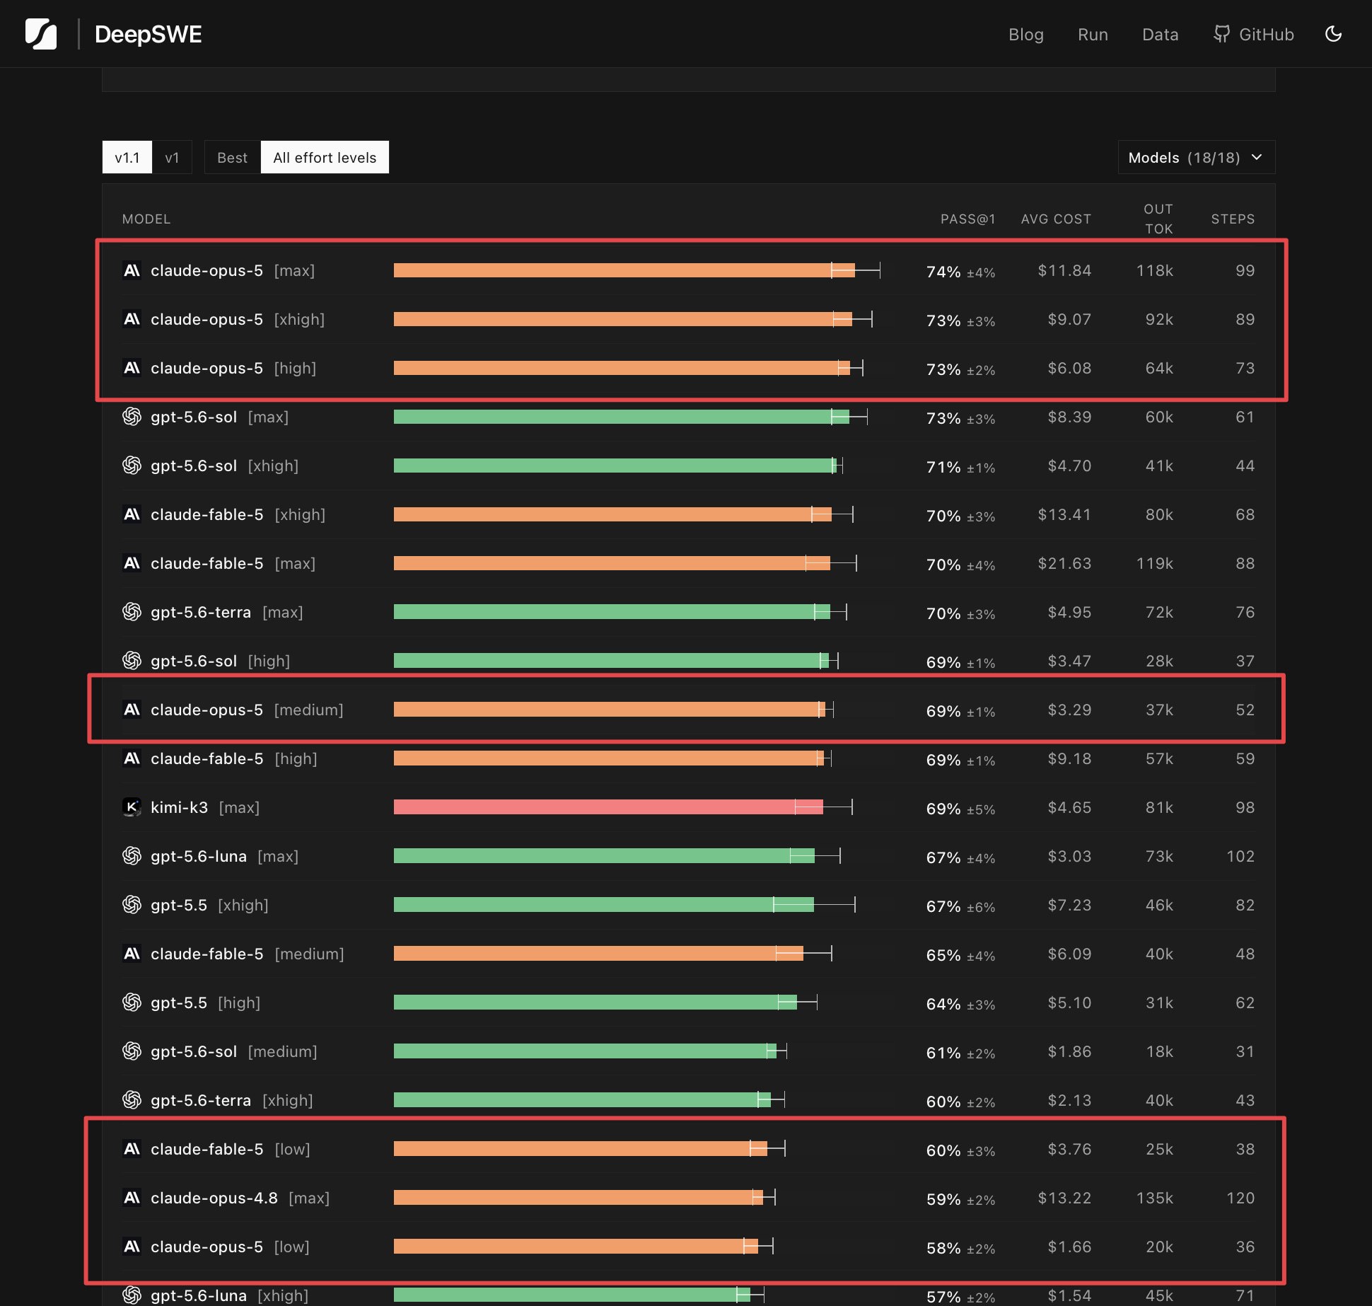The width and height of the screenshot is (1372, 1306).
Task: Open the Data nav link
Action: coord(1160,34)
